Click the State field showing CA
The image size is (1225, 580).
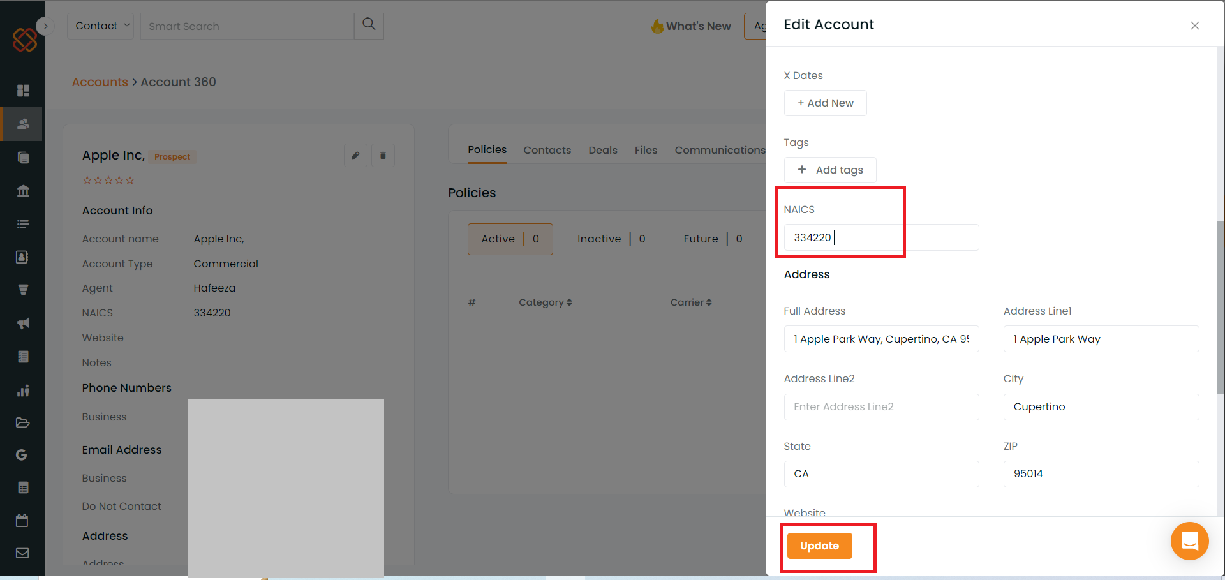[881, 473]
